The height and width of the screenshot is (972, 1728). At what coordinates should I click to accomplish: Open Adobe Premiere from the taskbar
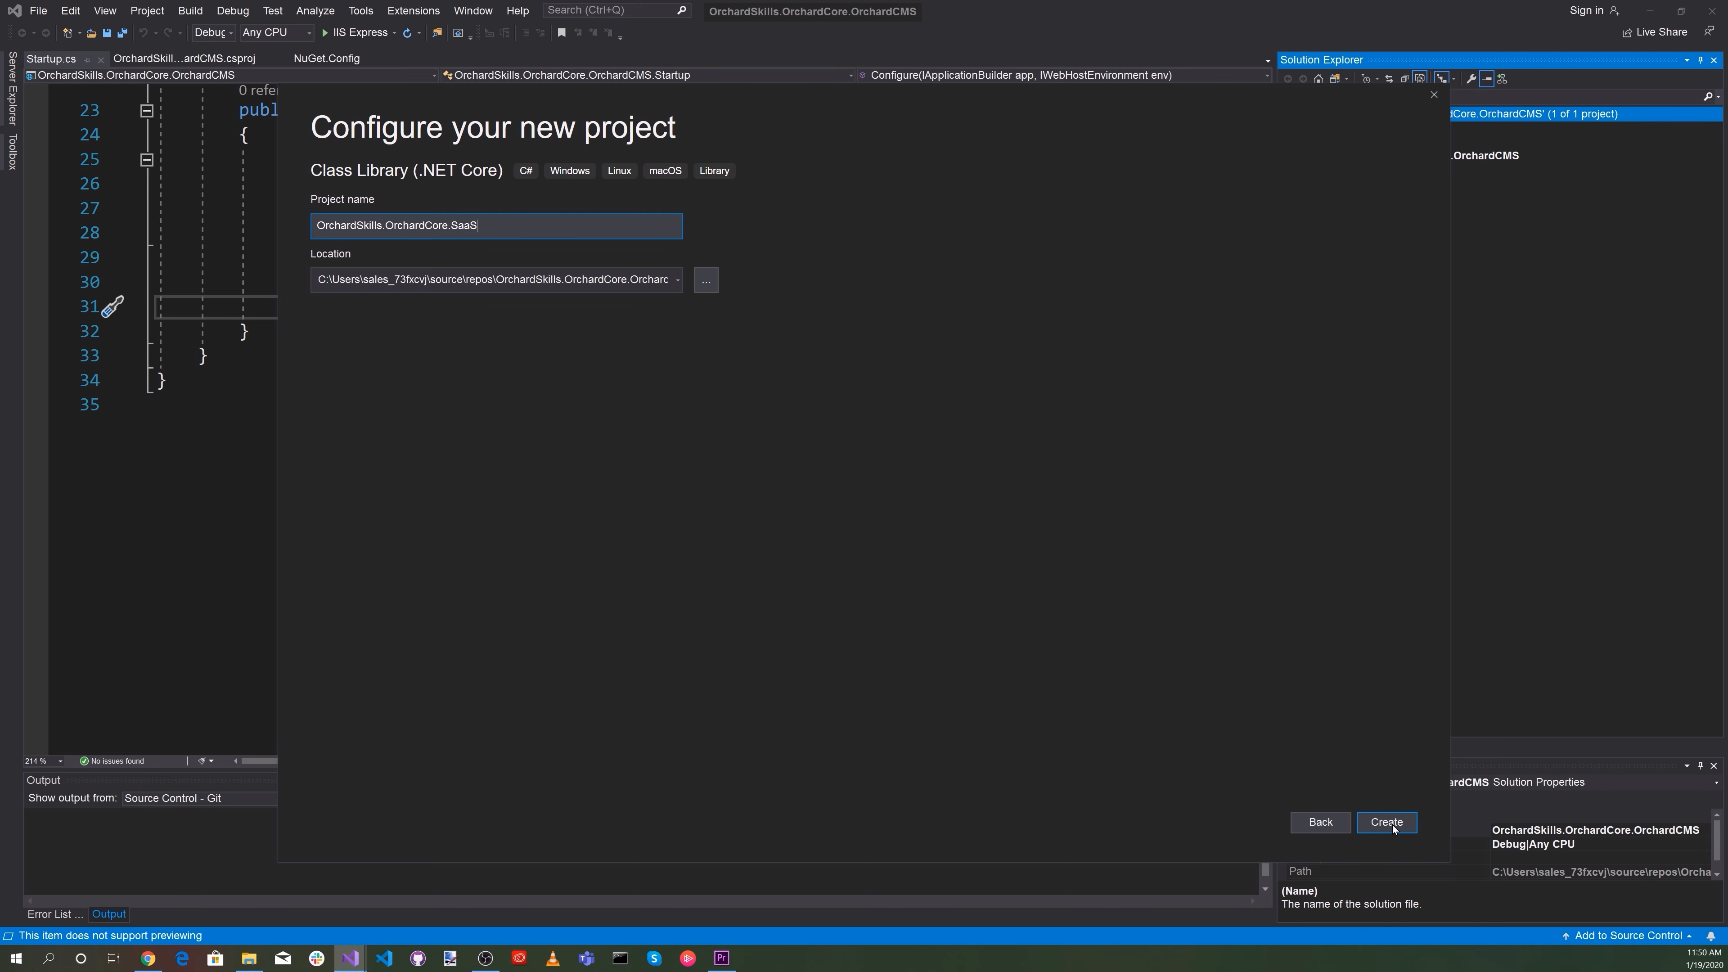click(x=721, y=958)
